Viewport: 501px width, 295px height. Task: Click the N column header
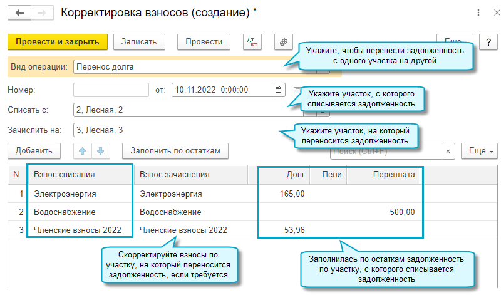coord(16,175)
